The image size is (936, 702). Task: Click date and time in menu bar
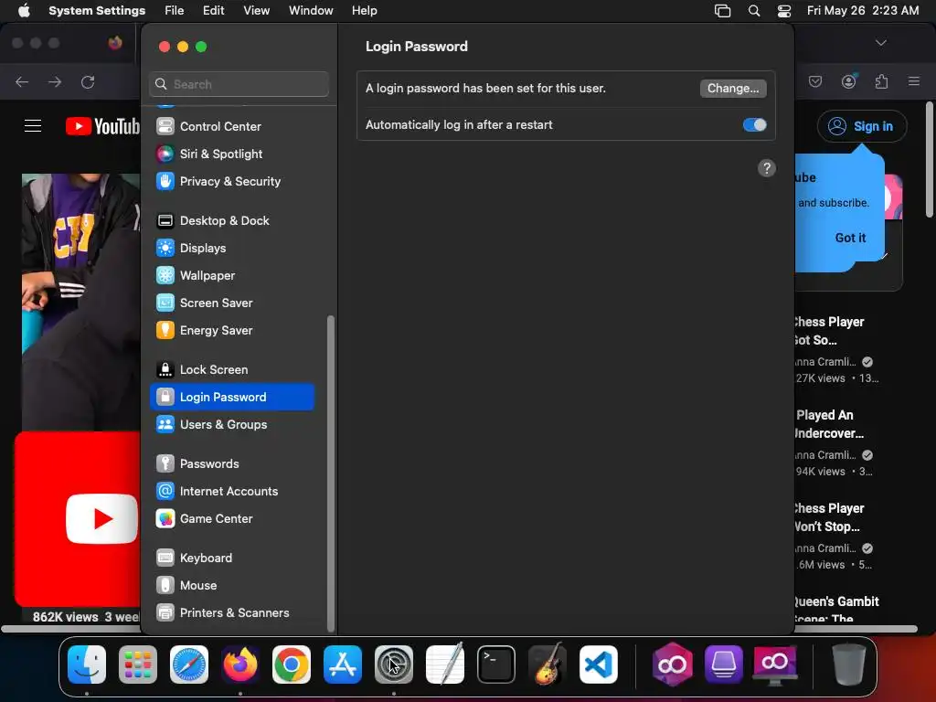(863, 11)
